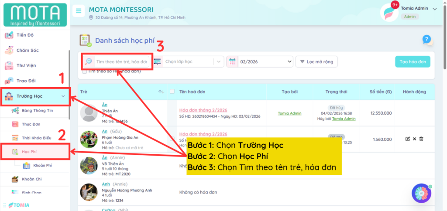Click the hamburger menu toggle icon
The width and height of the screenshot is (447, 211).
78,11
